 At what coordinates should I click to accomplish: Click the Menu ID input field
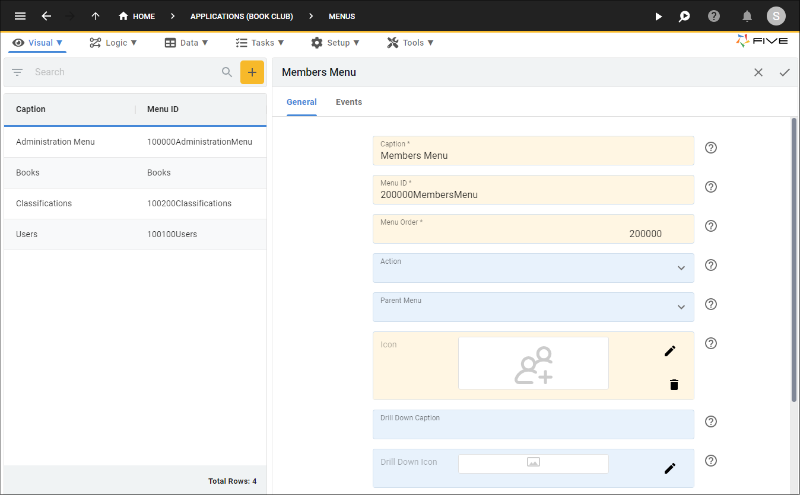533,190
